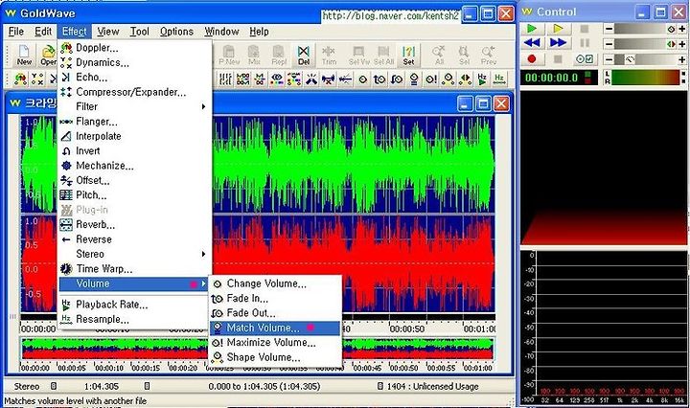Click the Repl replace toolbar button
Image resolution: width=690 pixels, height=408 pixels.
click(x=279, y=56)
